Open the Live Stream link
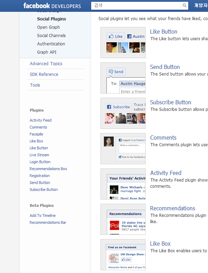This screenshot has width=208, height=273. pyautogui.click(x=39, y=155)
